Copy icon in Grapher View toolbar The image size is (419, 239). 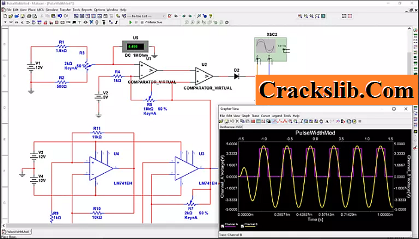coord(242,121)
